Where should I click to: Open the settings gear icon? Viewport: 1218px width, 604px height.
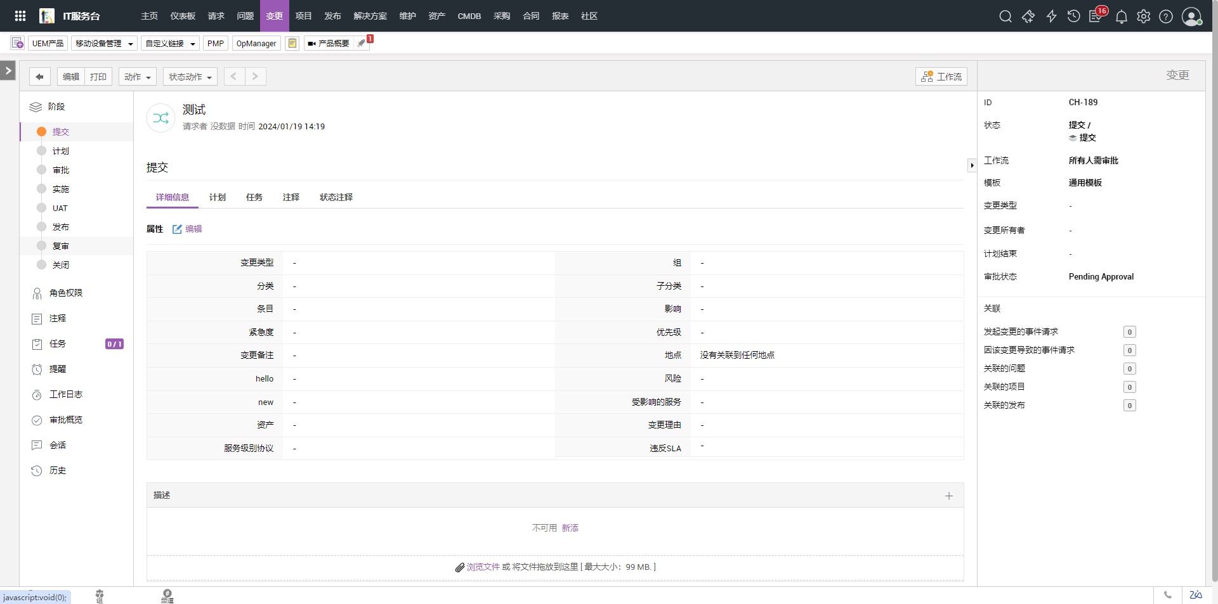point(1143,16)
